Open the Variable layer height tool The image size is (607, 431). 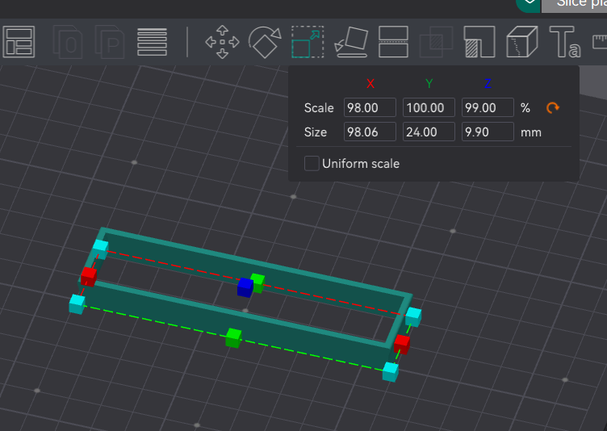pyautogui.click(x=152, y=42)
